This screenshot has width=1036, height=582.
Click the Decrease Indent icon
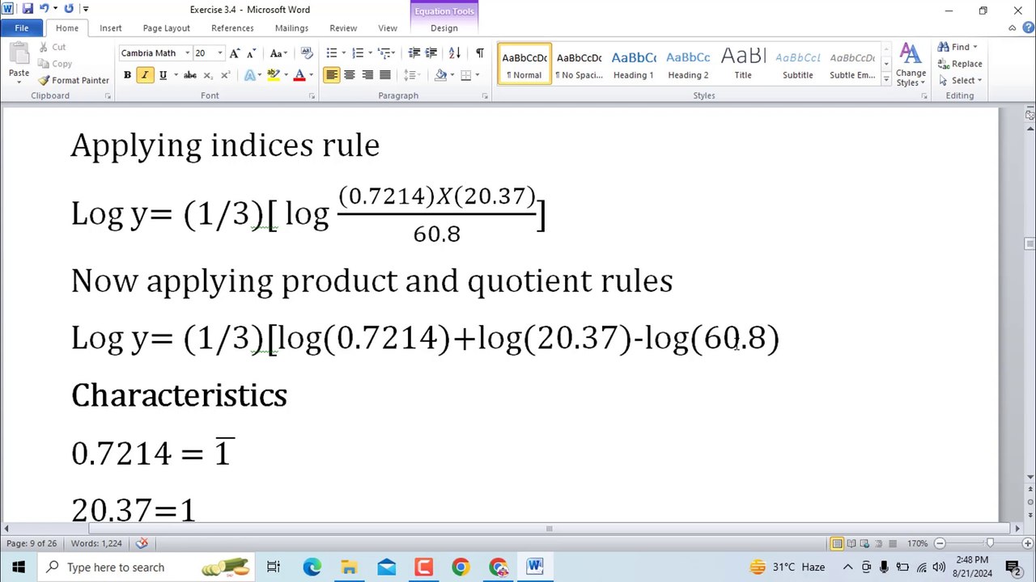tap(414, 53)
